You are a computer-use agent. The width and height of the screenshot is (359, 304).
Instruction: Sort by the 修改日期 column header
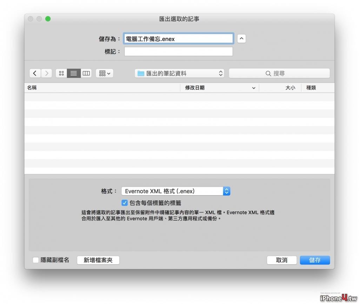point(195,87)
